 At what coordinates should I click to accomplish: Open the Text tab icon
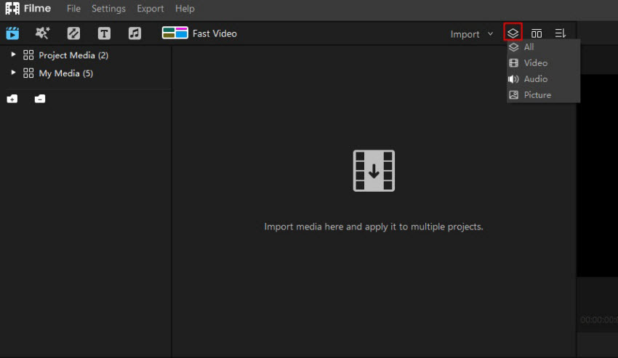coord(104,33)
